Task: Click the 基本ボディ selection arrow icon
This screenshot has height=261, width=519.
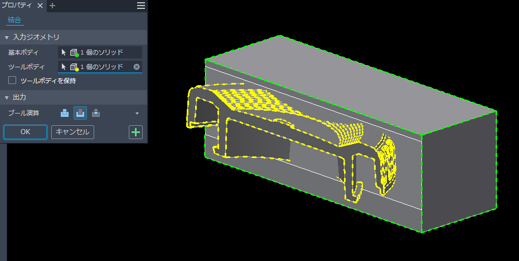Action: tap(64, 52)
